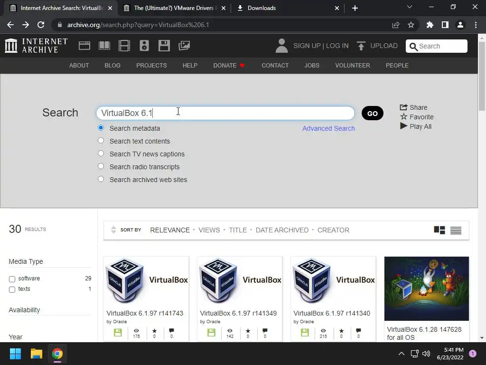
Task: Click share this page icon in address bar
Action: click(395, 25)
